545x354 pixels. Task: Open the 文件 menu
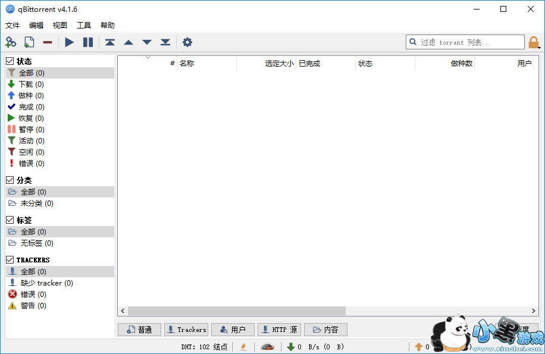click(x=12, y=26)
